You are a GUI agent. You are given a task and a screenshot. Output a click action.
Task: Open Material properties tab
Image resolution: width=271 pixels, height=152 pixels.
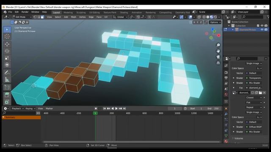point(226,141)
